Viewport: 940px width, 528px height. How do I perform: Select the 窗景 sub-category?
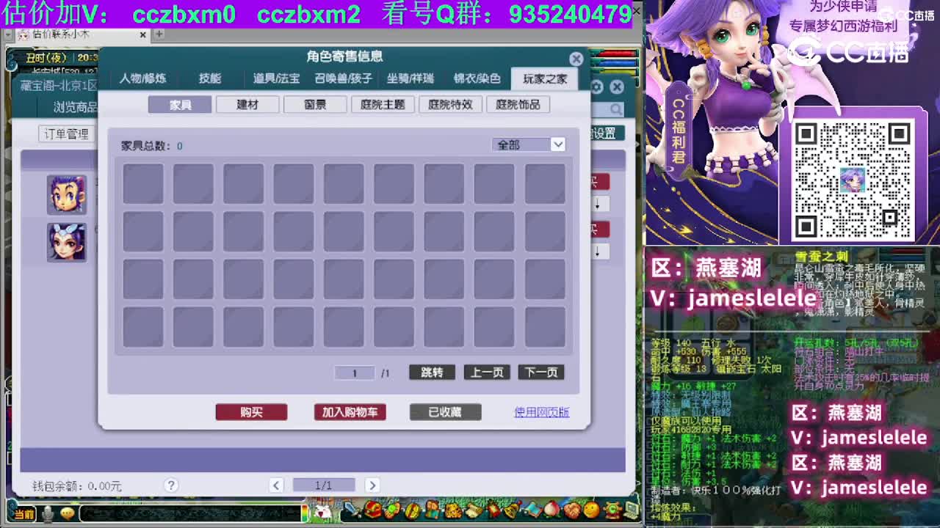pos(315,105)
